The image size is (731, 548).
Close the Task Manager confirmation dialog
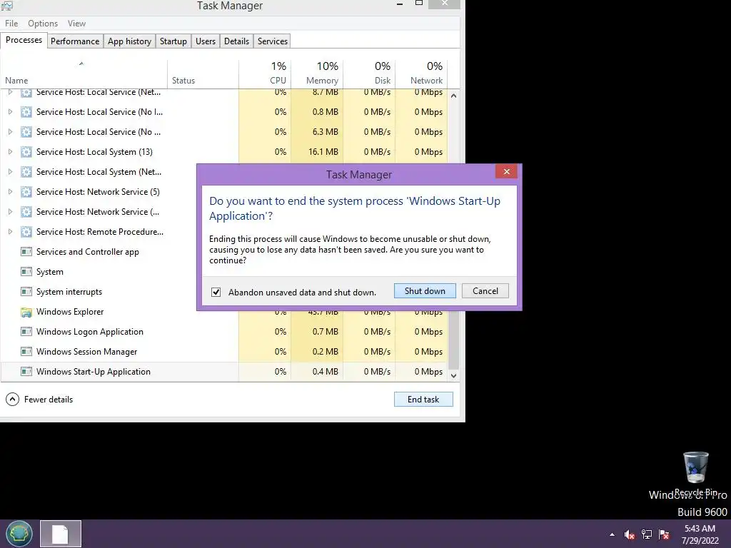click(x=507, y=172)
